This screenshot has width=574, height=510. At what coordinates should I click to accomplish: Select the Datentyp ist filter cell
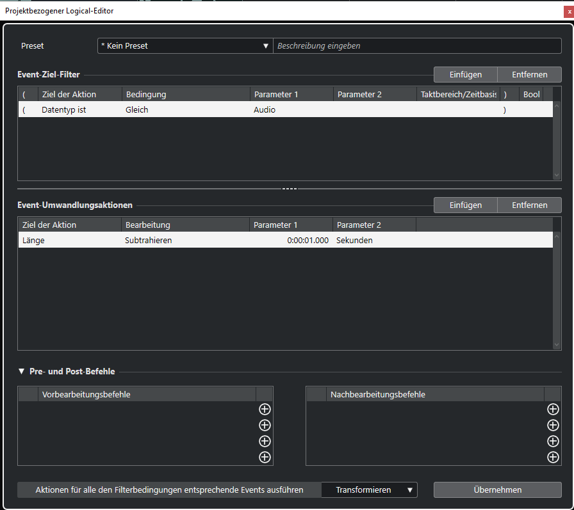(x=79, y=109)
